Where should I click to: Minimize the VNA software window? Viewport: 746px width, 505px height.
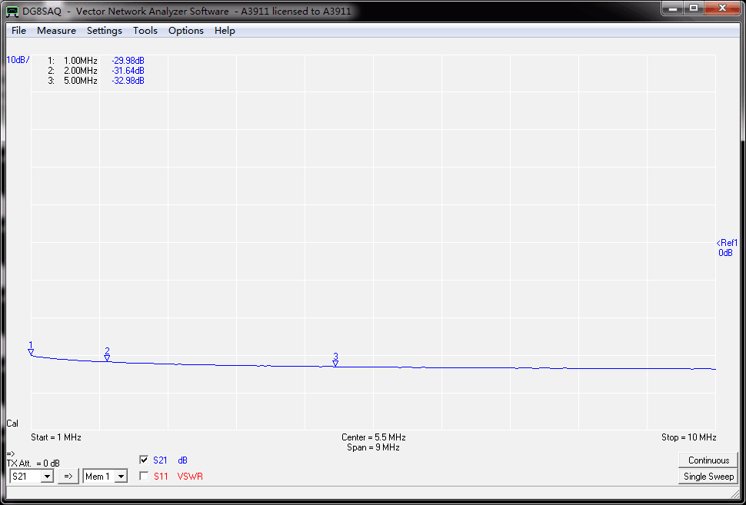(672, 8)
